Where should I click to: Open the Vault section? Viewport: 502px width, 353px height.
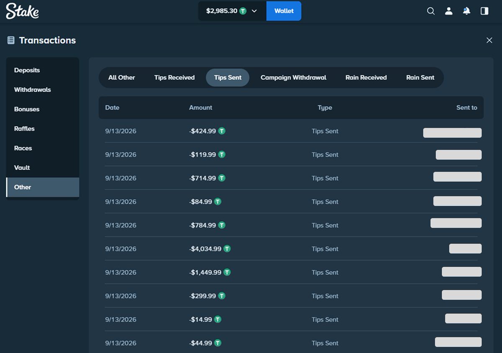tap(43, 168)
